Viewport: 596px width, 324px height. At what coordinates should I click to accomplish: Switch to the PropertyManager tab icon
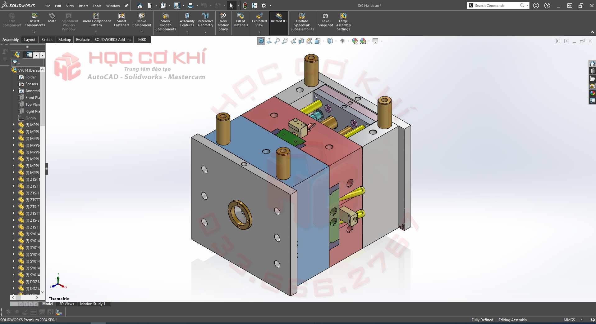[29, 55]
